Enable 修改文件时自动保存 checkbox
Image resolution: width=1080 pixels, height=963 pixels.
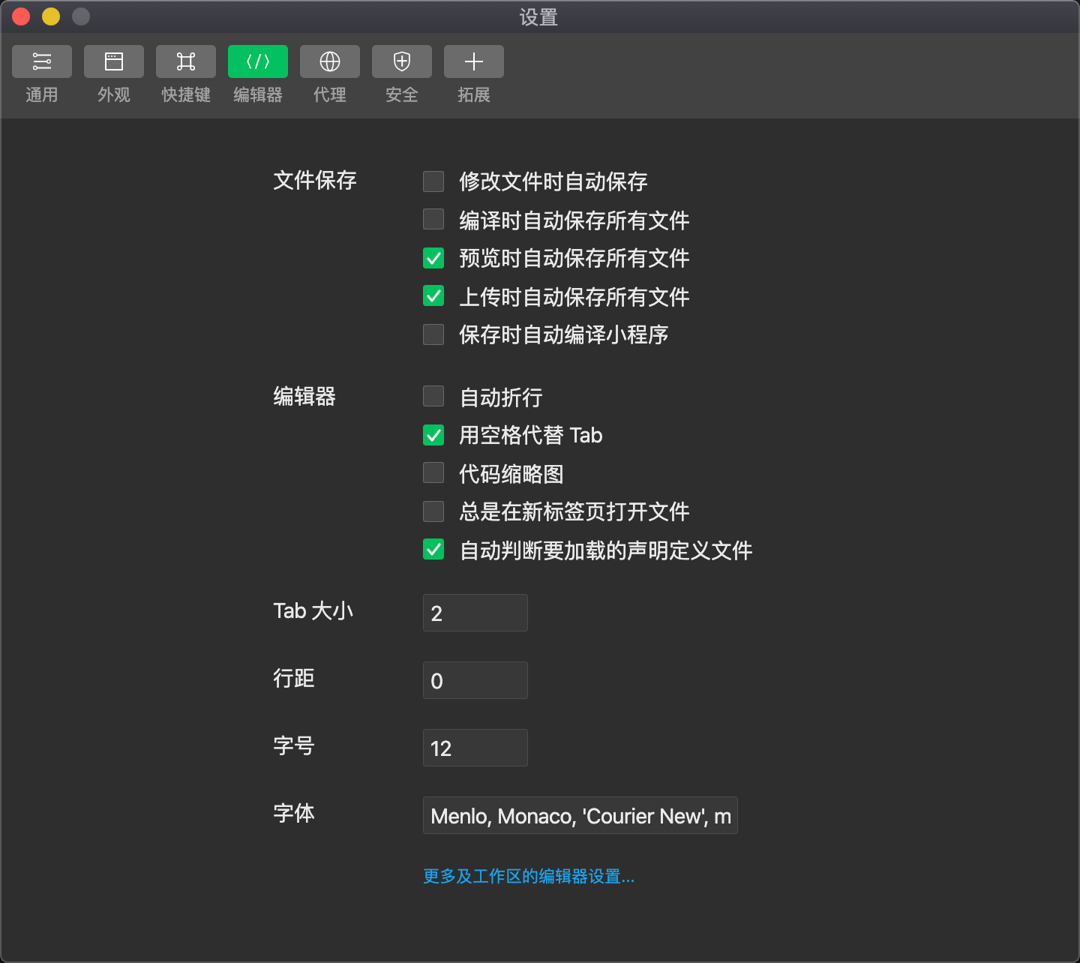[433, 181]
